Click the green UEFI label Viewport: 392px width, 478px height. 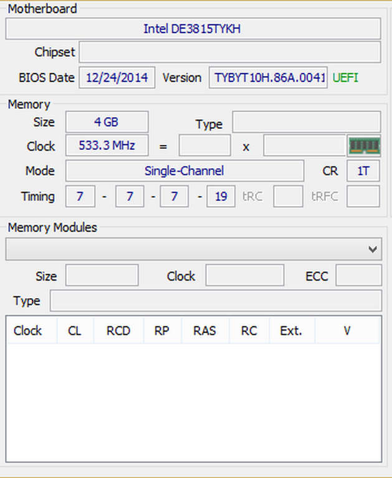pos(345,78)
